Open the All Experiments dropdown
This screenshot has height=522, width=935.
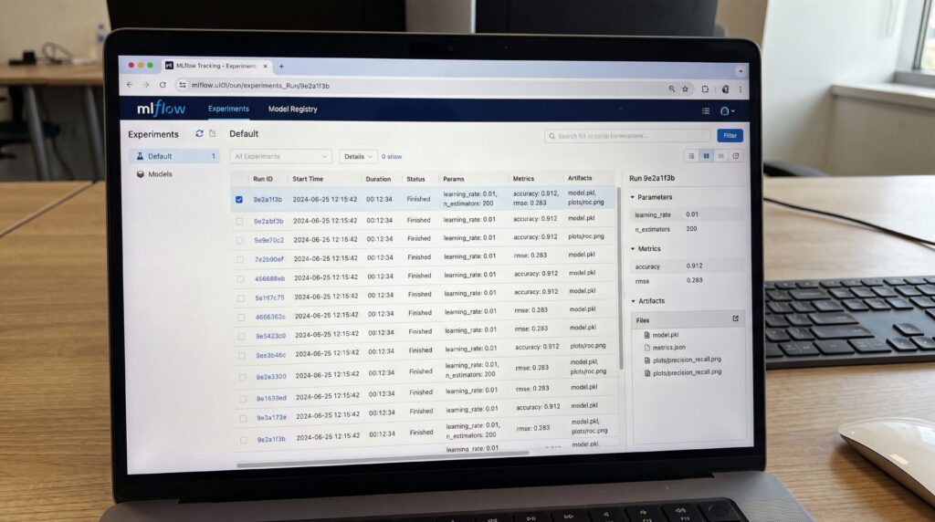pyautogui.click(x=280, y=156)
